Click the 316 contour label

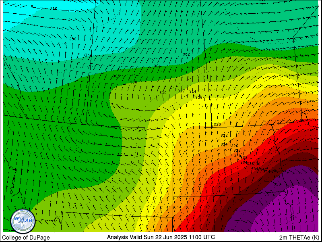click(x=199, y=97)
